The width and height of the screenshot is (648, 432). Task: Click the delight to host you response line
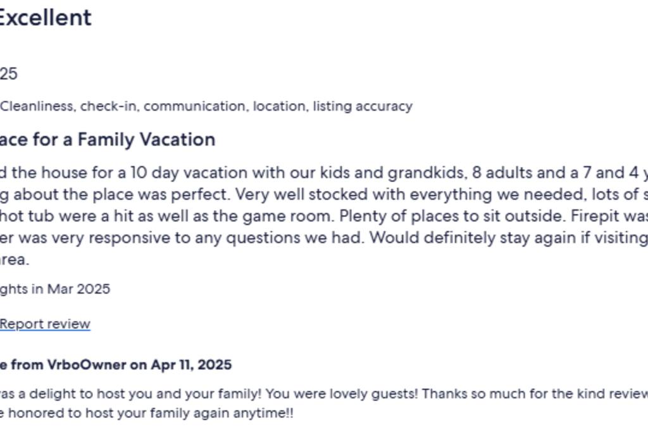click(x=324, y=393)
